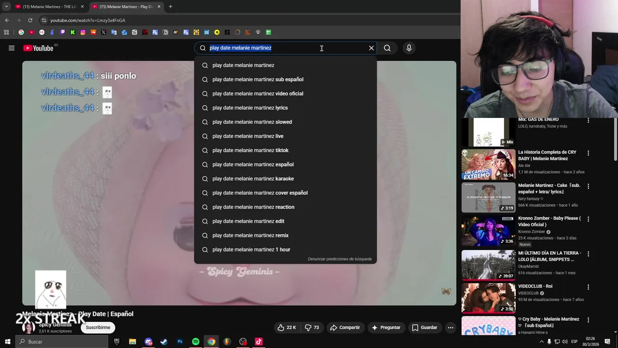Open Spotify from the taskbar
This screenshot has width=618, height=348.
(x=196, y=342)
